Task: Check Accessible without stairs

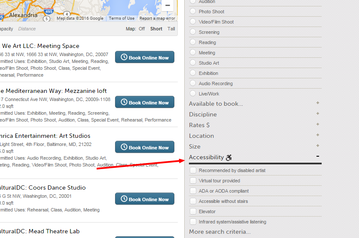Action: tap(193, 201)
